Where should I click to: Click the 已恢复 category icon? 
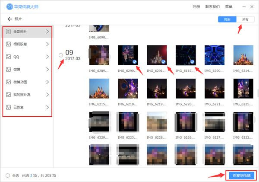click(9, 107)
